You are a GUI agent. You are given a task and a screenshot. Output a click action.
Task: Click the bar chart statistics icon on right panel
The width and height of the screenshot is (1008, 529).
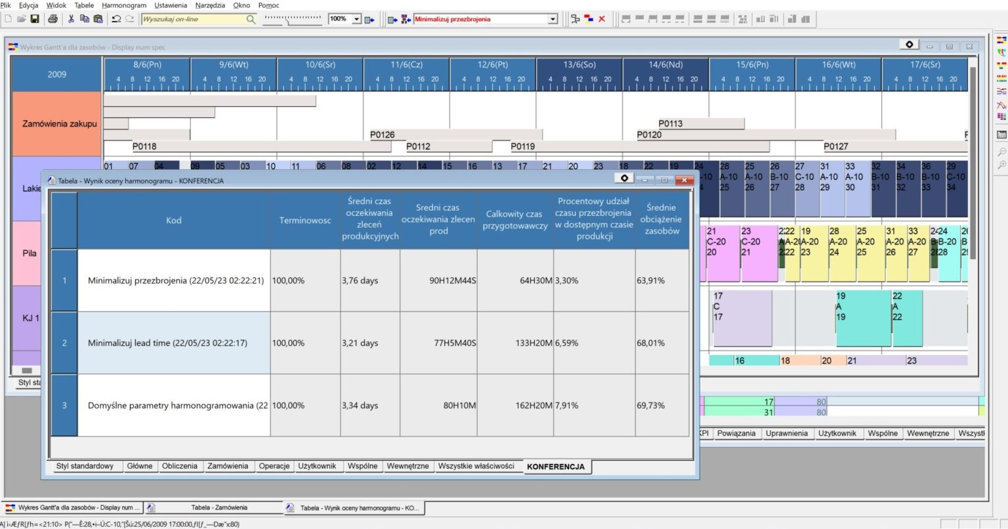1001,116
